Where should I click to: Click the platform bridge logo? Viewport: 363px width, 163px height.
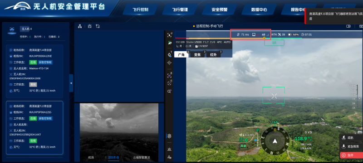tap(17, 6)
